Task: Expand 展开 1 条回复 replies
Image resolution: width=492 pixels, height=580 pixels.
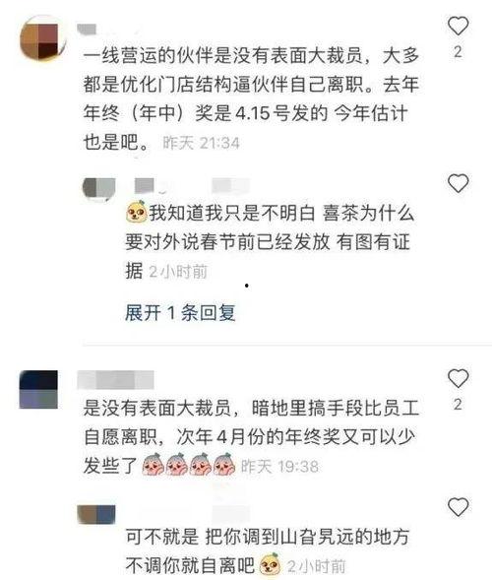Action: 180,313
